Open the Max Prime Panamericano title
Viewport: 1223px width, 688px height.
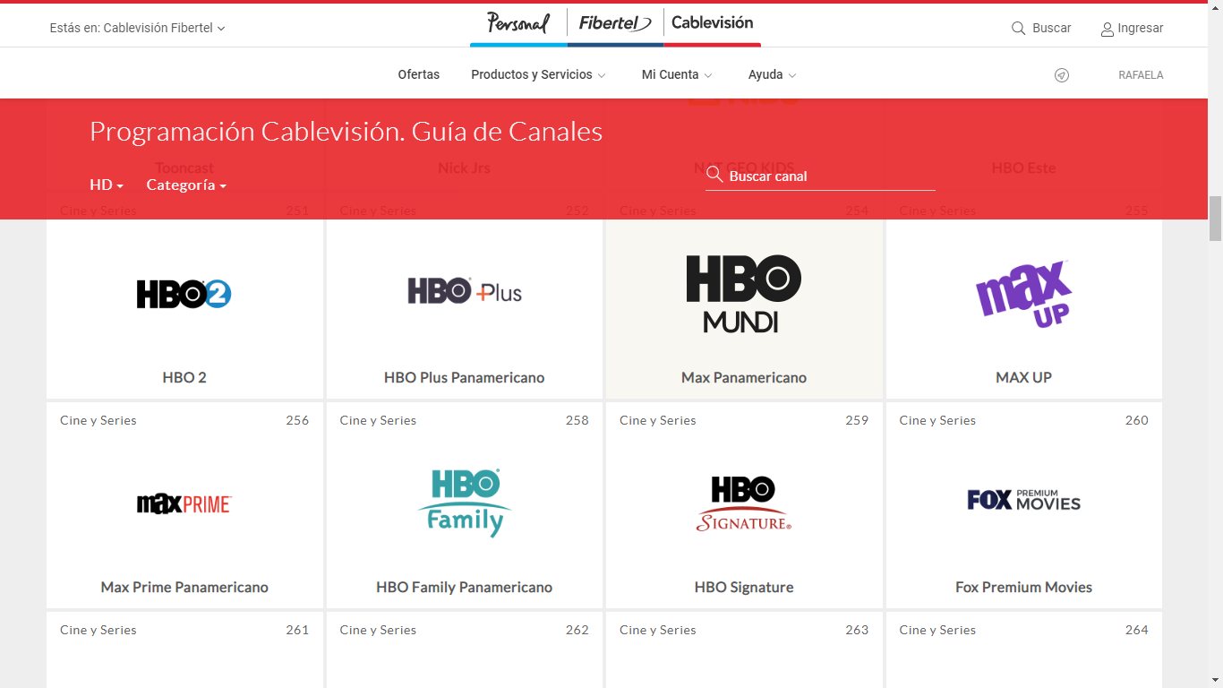pyautogui.click(x=184, y=587)
